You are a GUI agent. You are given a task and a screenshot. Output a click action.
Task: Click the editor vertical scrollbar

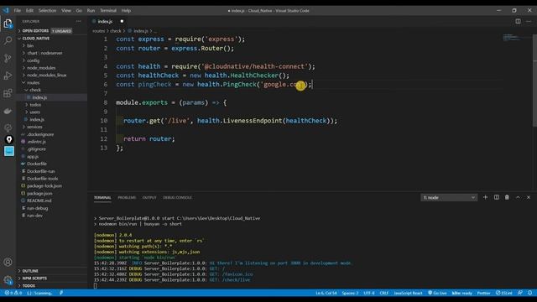pos(534,81)
